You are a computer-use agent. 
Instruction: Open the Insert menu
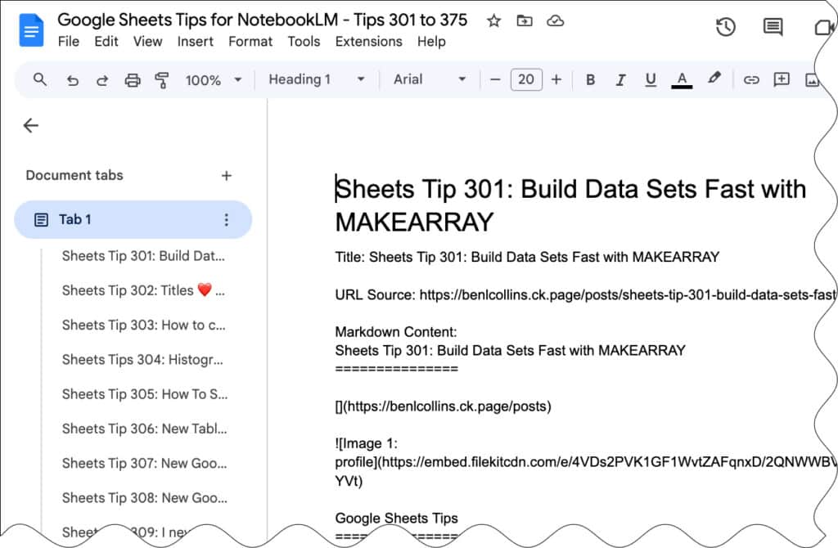point(195,41)
